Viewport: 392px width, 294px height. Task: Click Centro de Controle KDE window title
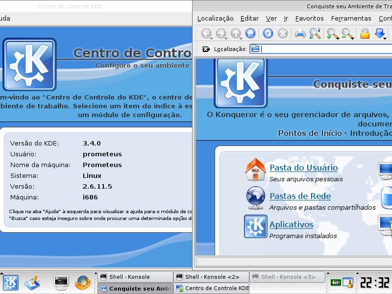point(70,6)
